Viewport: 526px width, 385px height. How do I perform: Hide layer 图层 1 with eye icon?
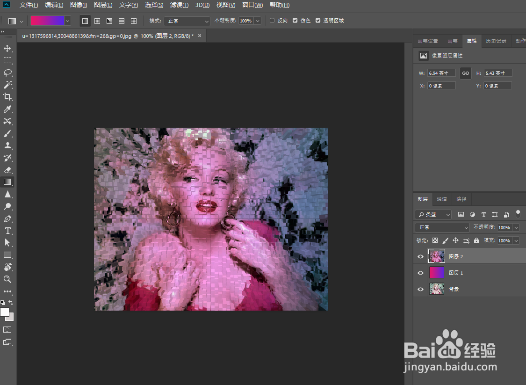[420, 273]
